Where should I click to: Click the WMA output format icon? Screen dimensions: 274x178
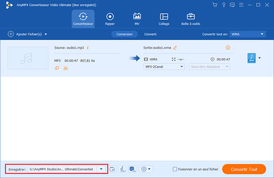(x=252, y=58)
